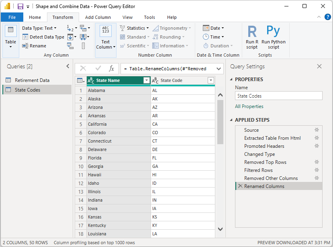Image resolution: width=333 pixels, height=247 pixels.
Task: Click the Rename column button
Action: [x=34, y=46]
